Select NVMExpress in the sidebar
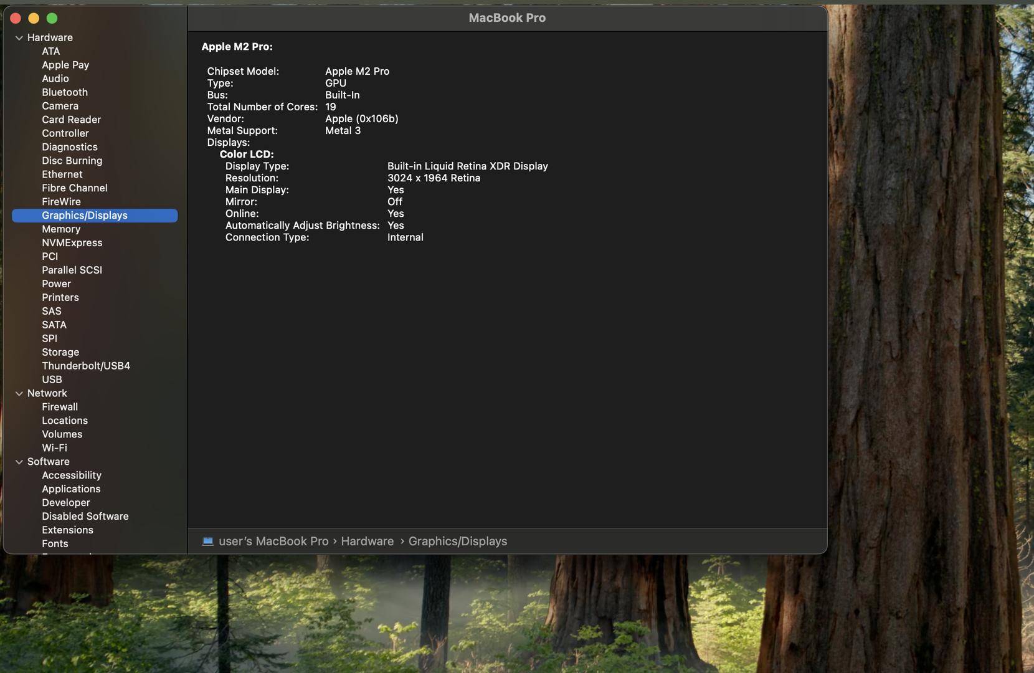Viewport: 1034px width, 673px height. point(72,244)
